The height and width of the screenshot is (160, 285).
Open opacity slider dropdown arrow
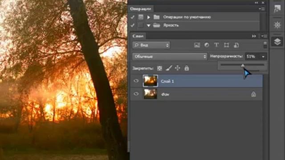tap(263, 57)
